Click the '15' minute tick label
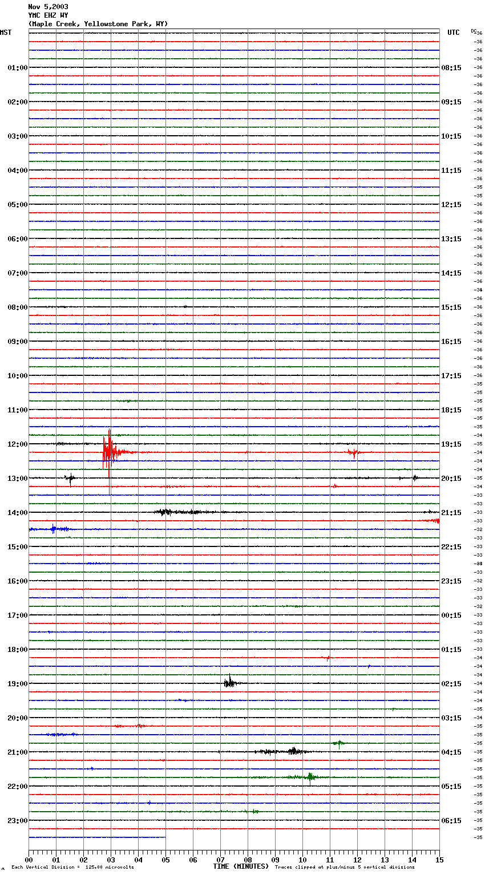 pos(439,860)
